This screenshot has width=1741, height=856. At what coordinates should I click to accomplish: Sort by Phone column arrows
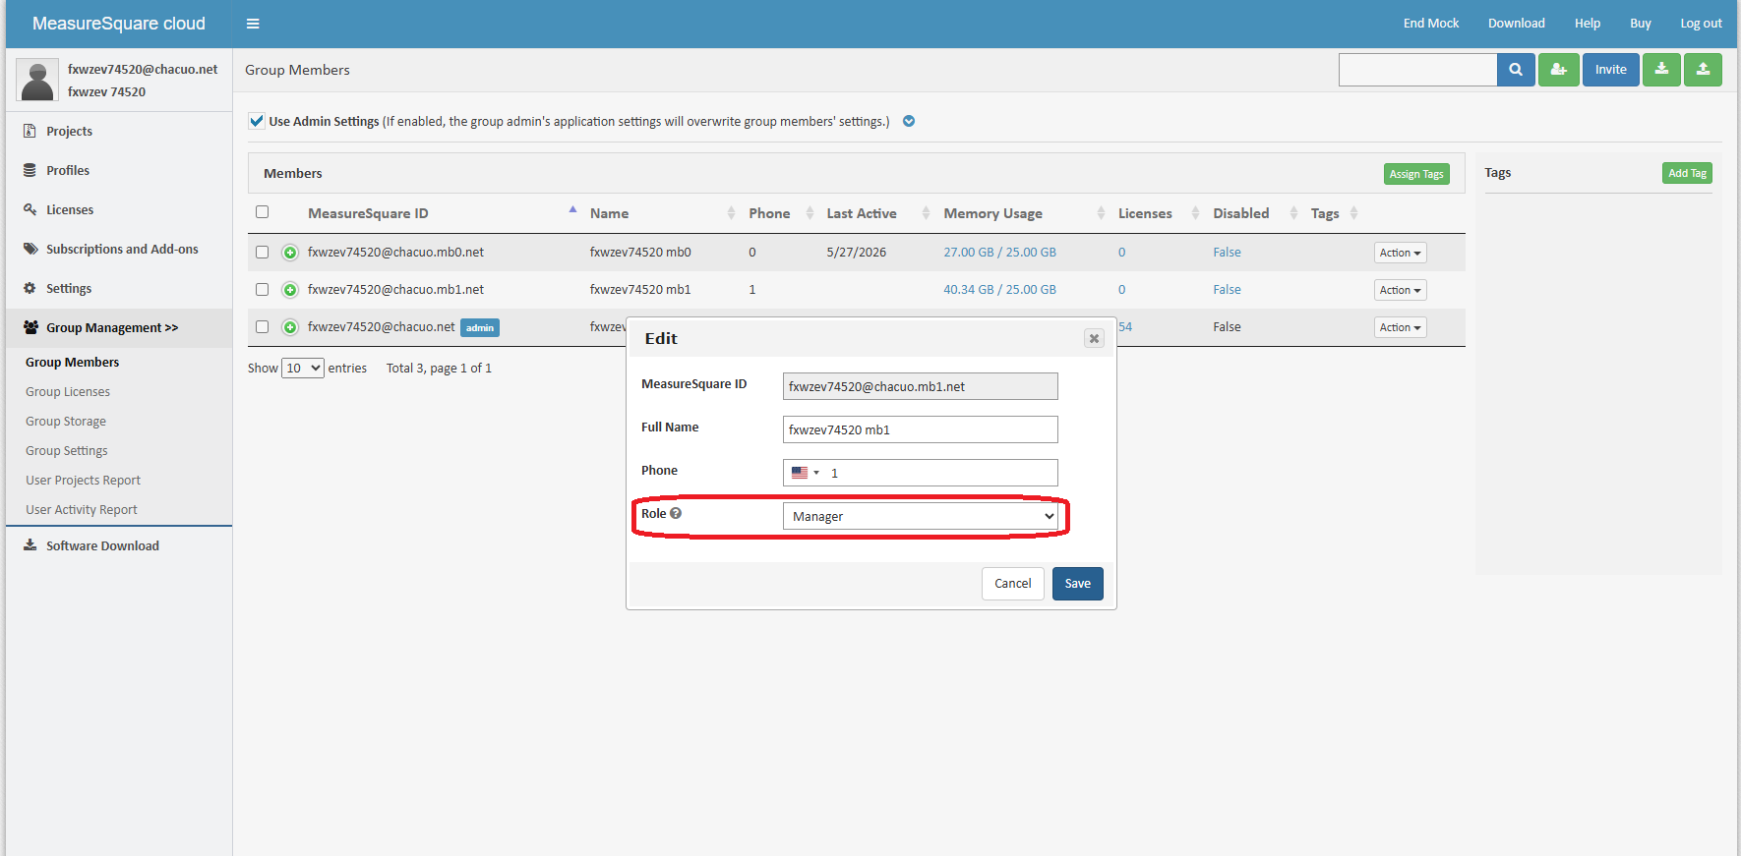click(810, 213)
